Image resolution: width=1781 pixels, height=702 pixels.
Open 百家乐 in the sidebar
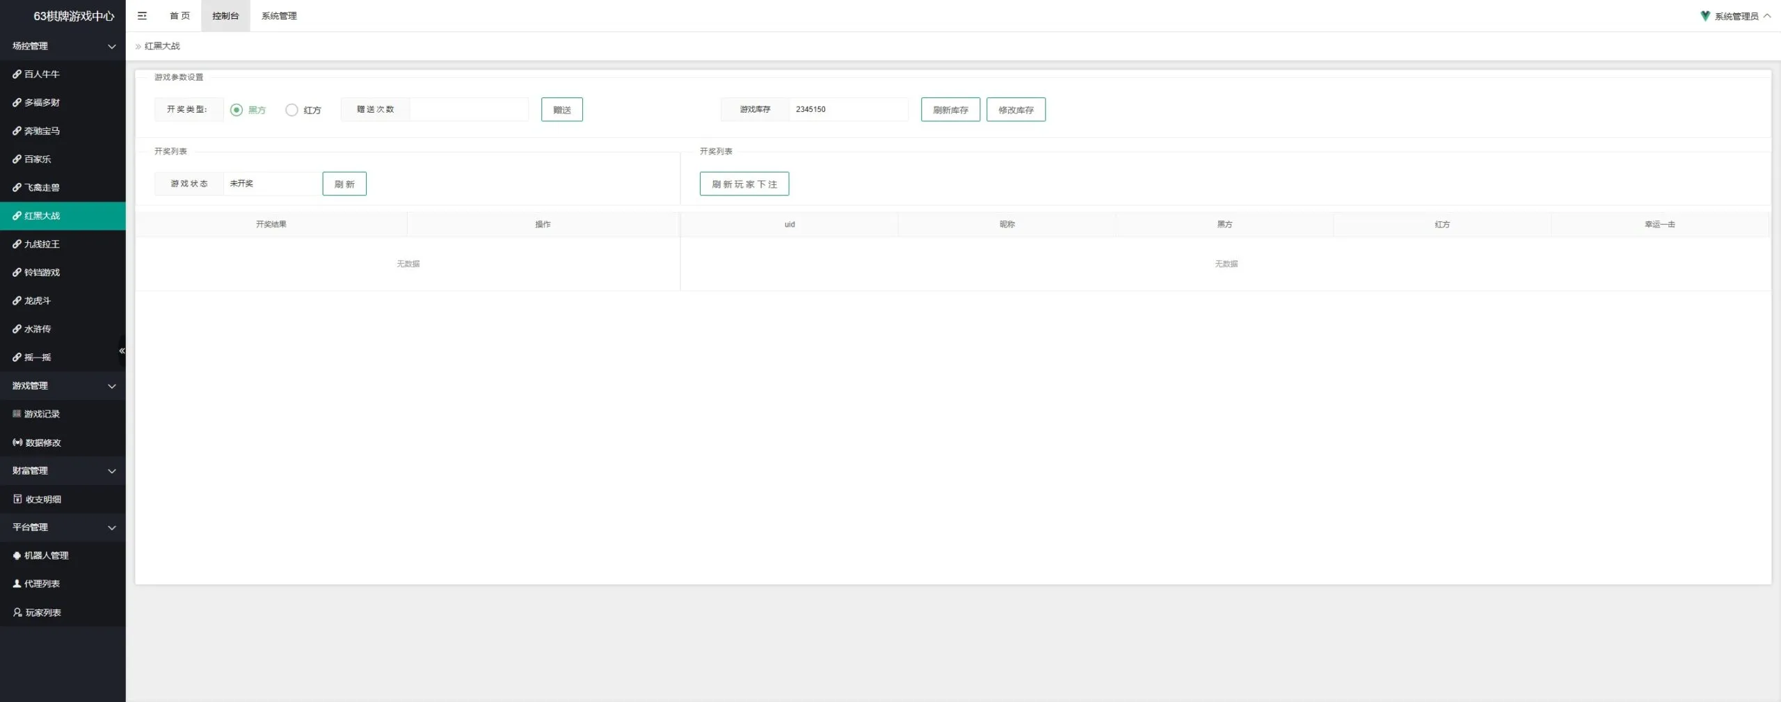[63, 159]
